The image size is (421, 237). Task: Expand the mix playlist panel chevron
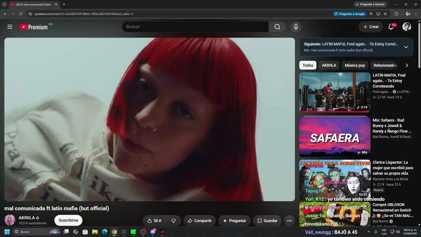coord(406,47)
